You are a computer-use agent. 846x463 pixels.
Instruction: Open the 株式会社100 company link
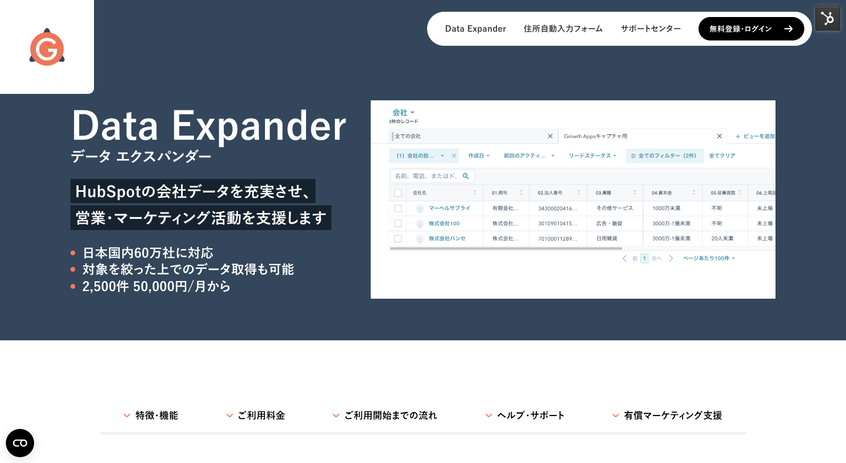pyautogui.click(x=444, y=224)
